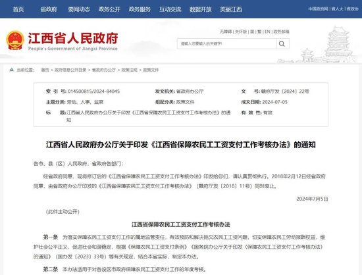Click issuing authority value 省政府办公厅
The width and height of the screenshot is (362, 275).
click(190, 91)
